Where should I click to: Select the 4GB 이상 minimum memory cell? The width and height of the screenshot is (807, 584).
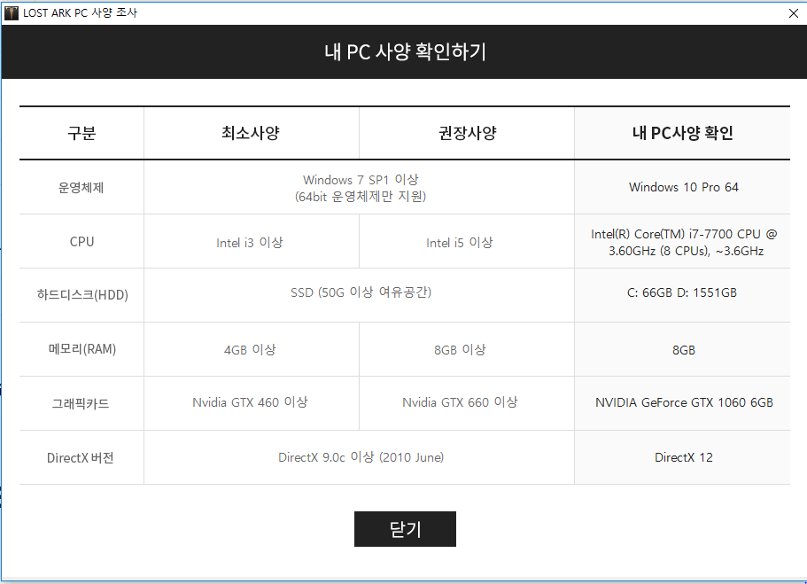click(x=250, y=349)
